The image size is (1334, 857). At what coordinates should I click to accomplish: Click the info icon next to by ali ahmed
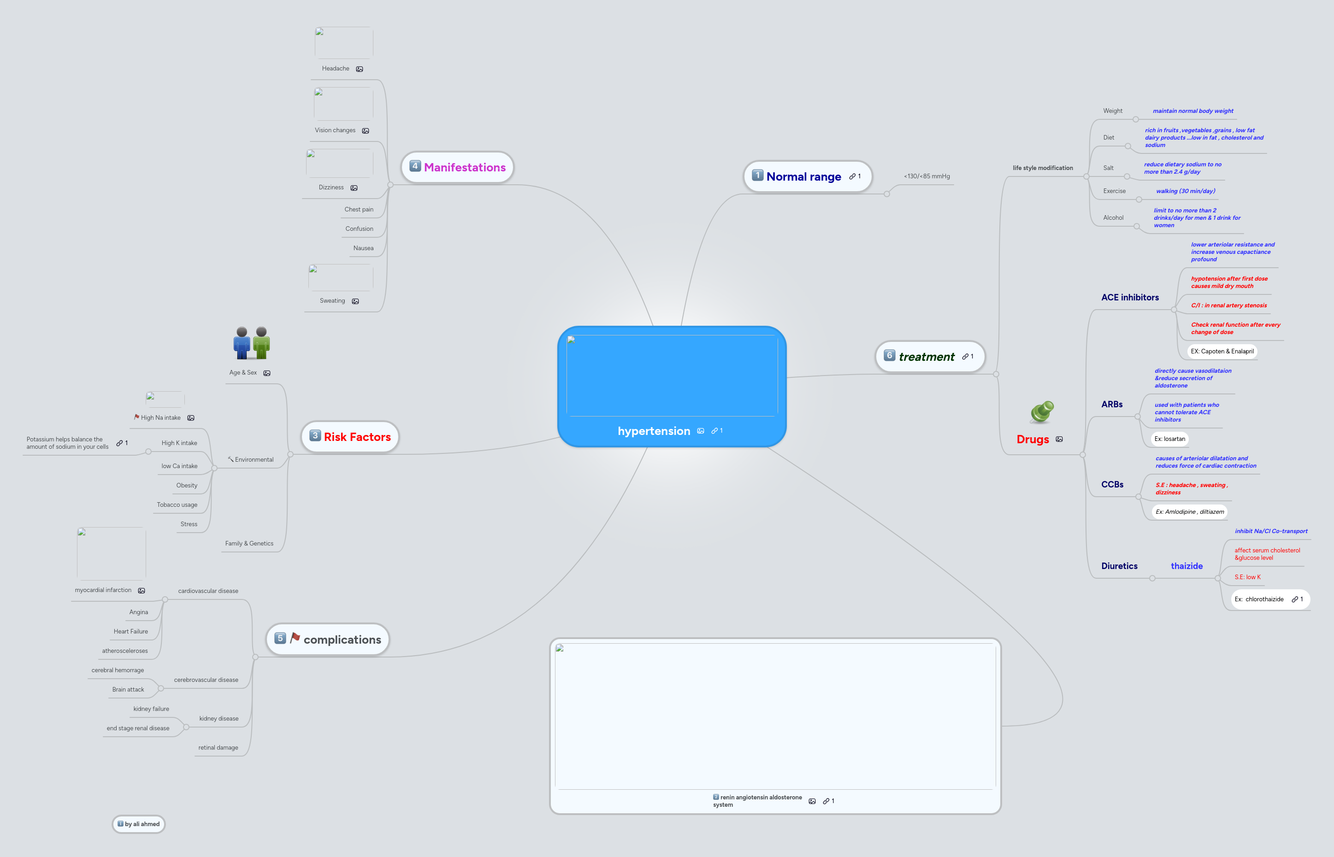[x=120, y=824]
